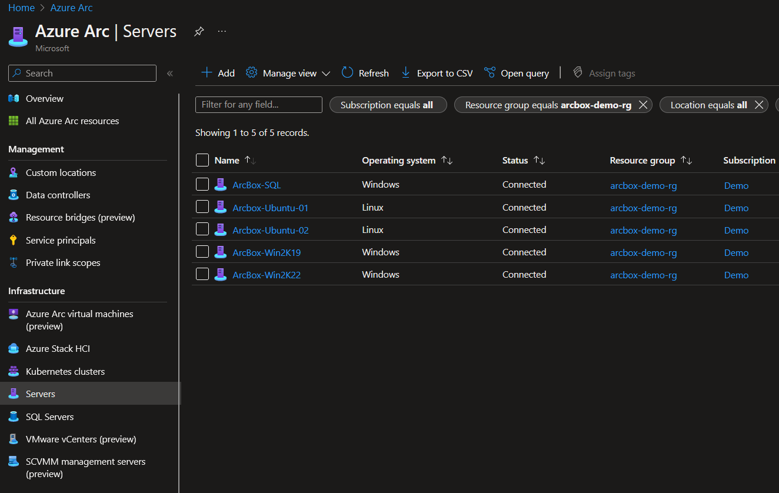
Task: Click the Open query icon
Action: 490,72
